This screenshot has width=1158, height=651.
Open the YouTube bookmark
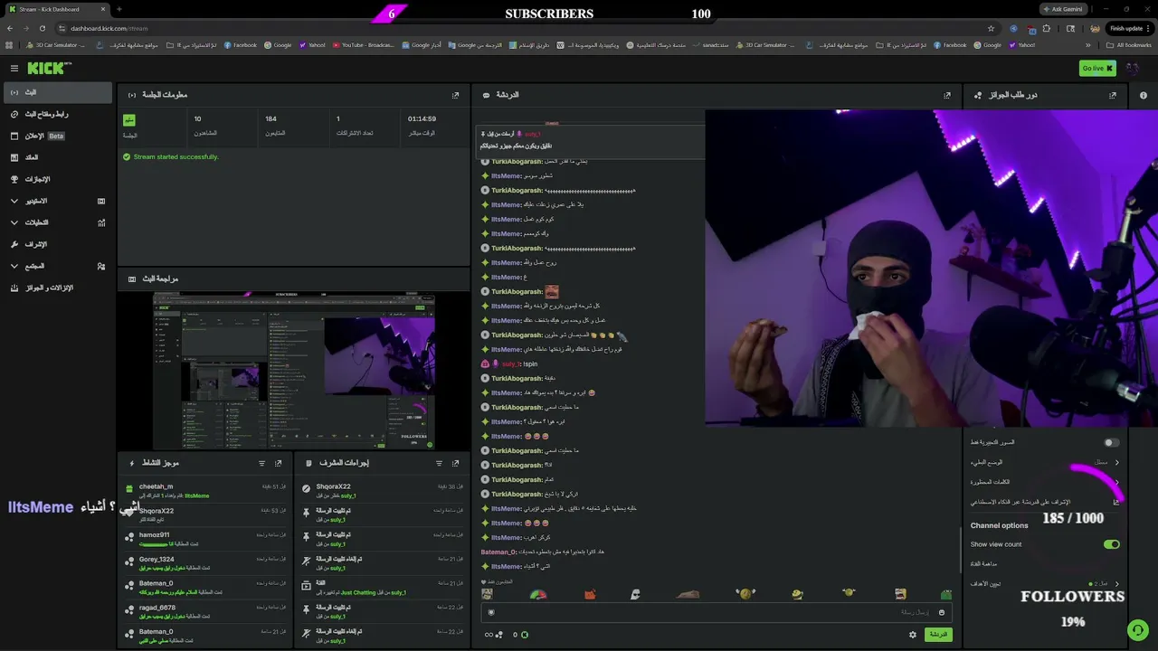(363, 45)
